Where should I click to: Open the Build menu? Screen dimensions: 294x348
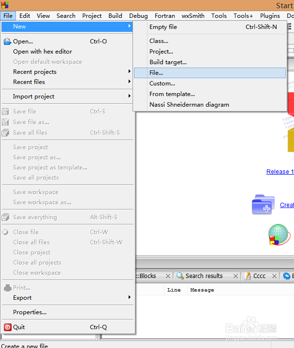coord(115,16)
